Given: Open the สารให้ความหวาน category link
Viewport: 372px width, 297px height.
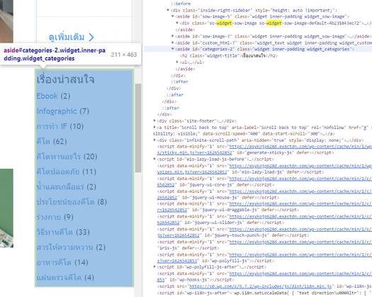Looking at the screenshot, I should click(x=65, y=247).
